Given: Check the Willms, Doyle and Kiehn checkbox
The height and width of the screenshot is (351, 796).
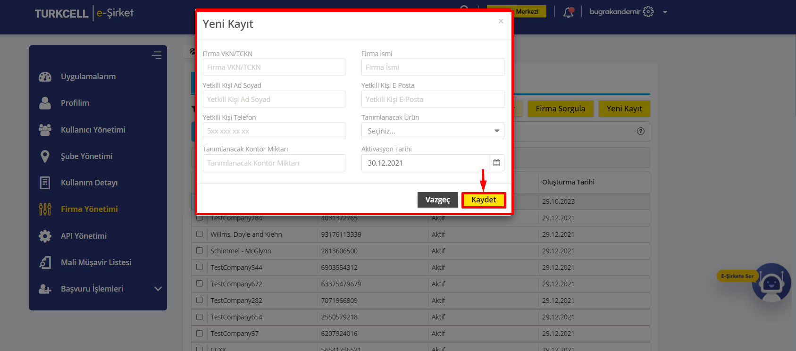Looking at the screenshot, I should pyautogui.click(x=200, y=234).
